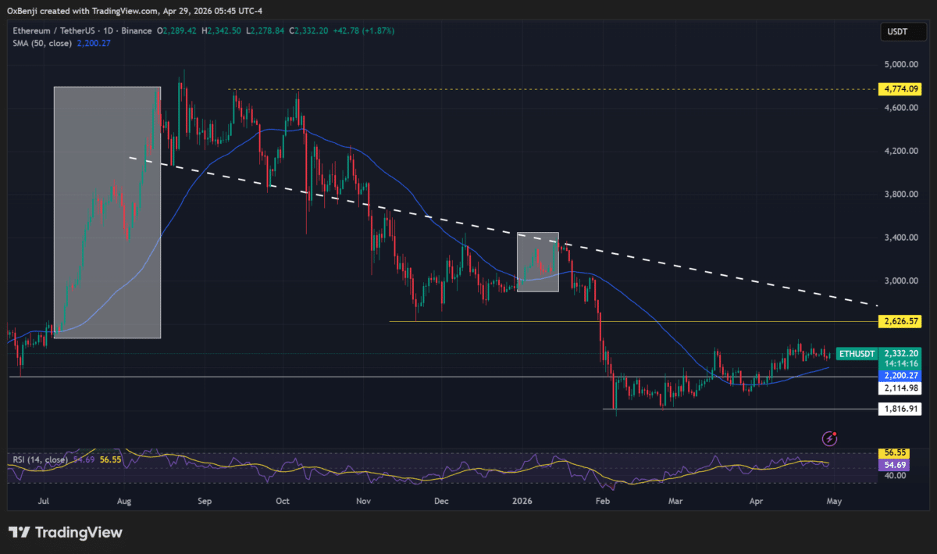Click the 1,816.91 support level label

pos(900,409)
